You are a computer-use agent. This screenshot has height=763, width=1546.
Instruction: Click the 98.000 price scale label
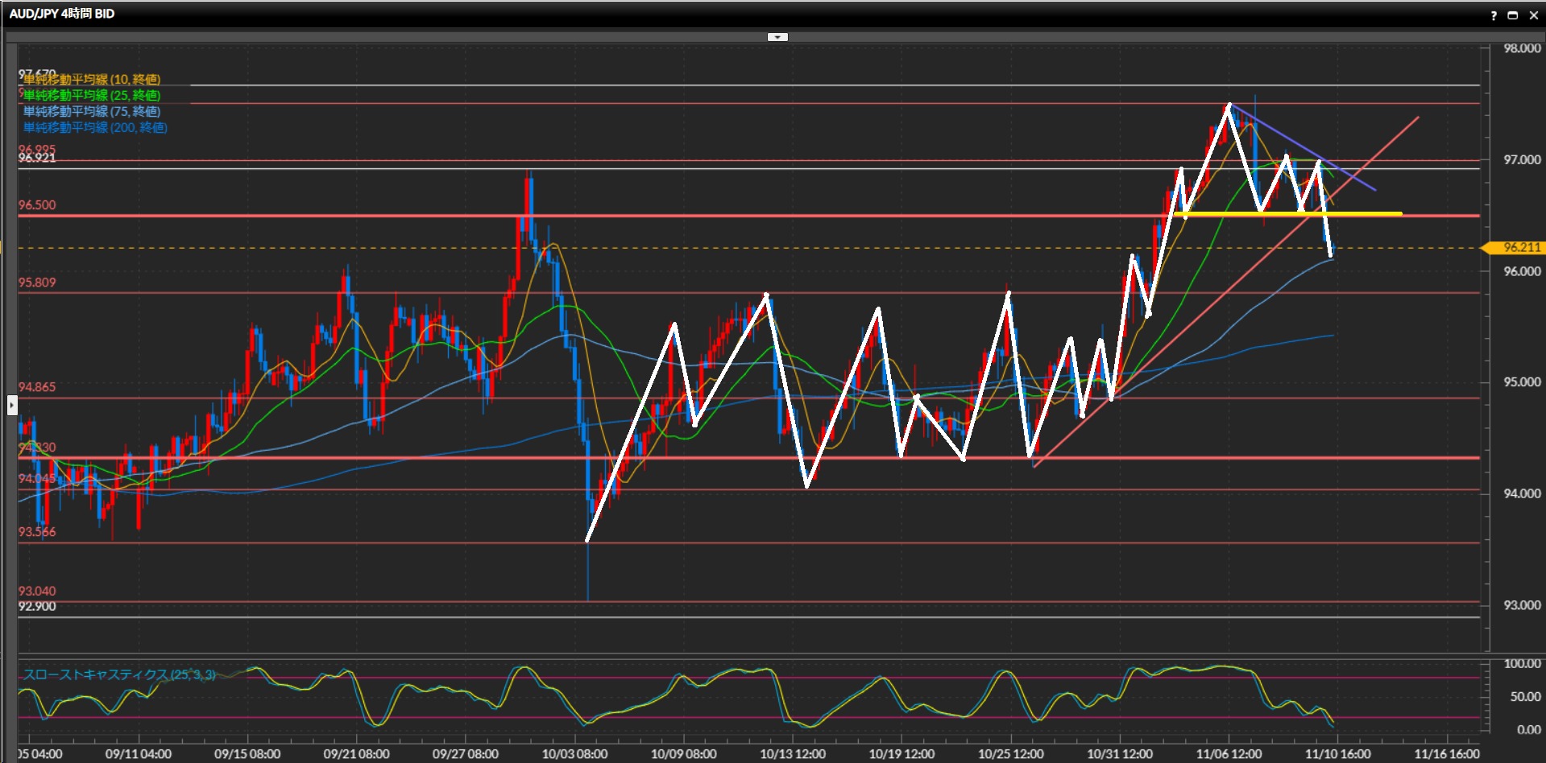(x=1521, y=48)
